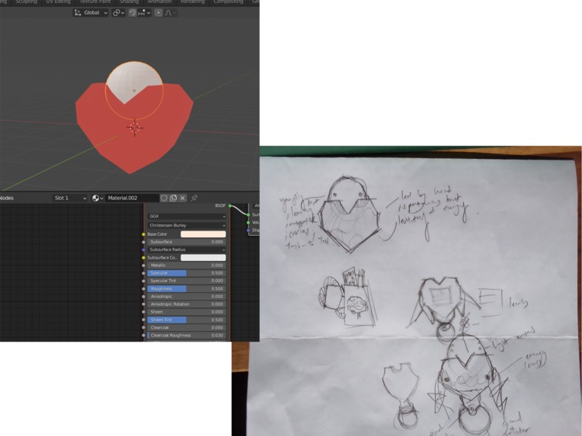Click the Clearcoat slider
This screenshot has width=582, height=436.
pyautogui.click(x=187, y=328)
